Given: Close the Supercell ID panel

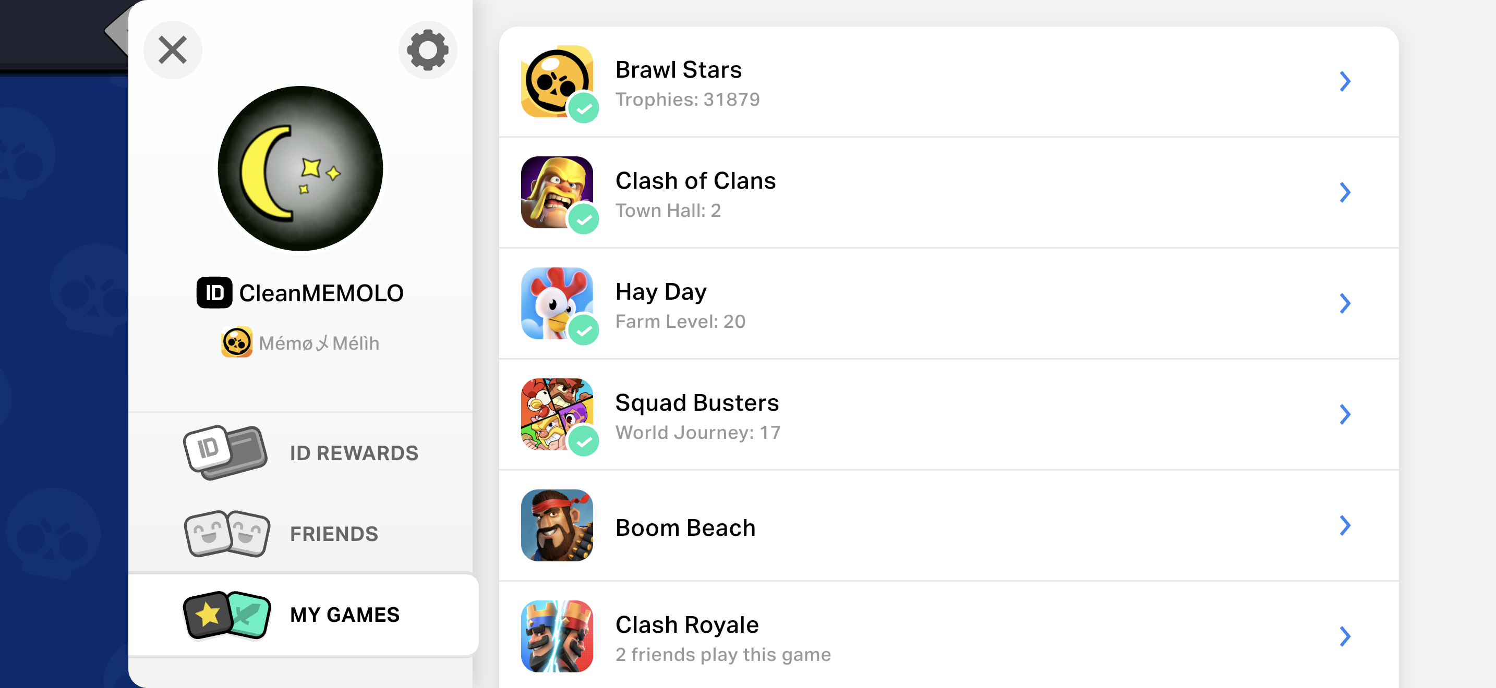Looking at the screenshot, I should [x=173, y=50].
